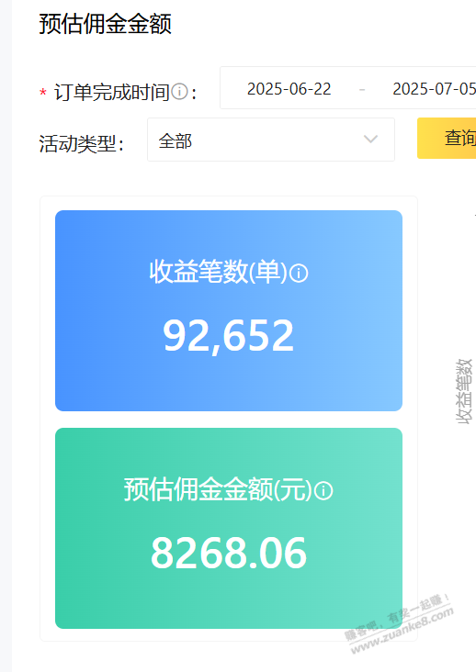
Task: Click the 预估佣金金额 page heading
Action: pos(106,24)
